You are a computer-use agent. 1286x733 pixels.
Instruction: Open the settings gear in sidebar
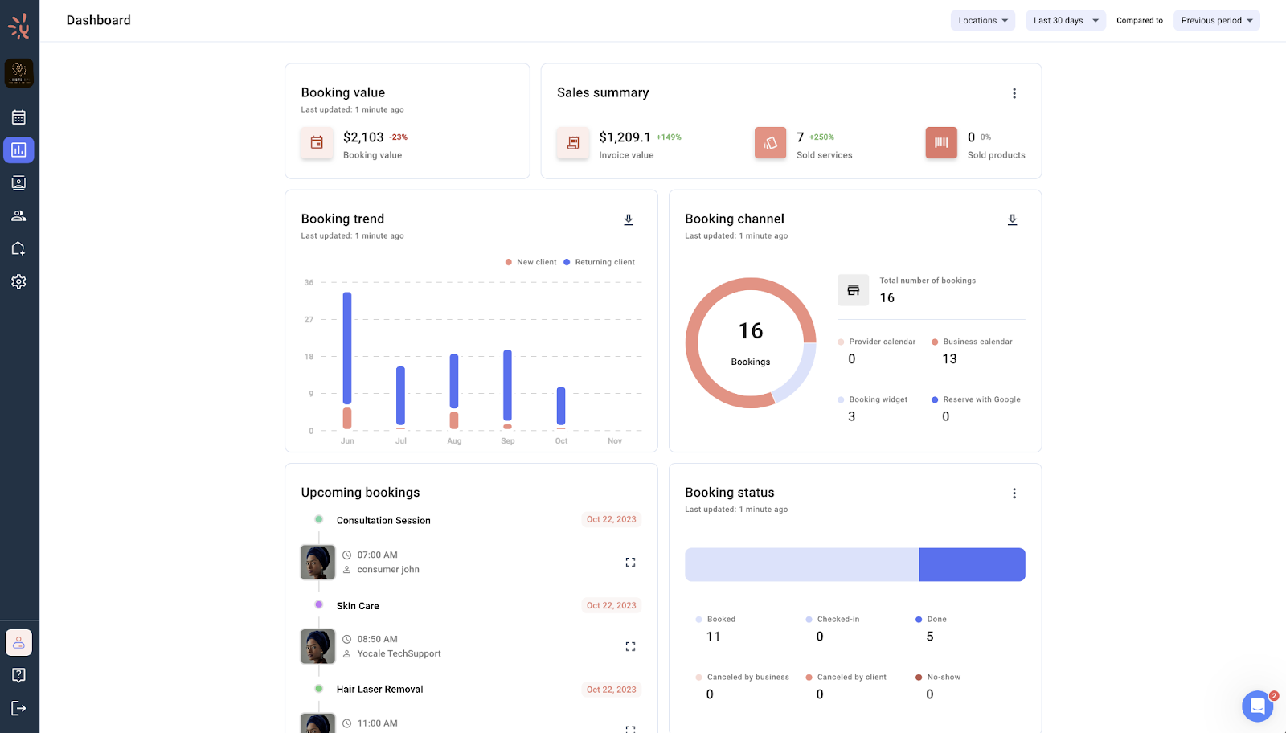coord(18,282)
